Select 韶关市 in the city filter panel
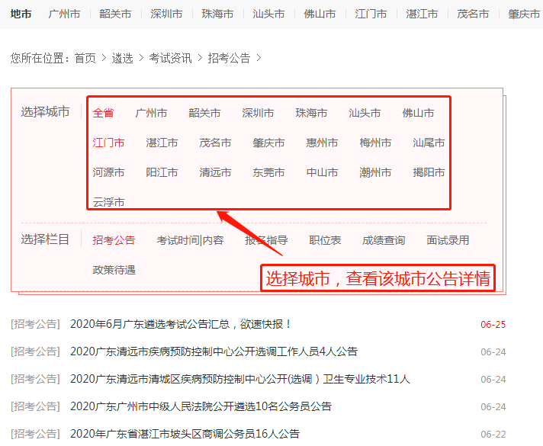The width and height of the screenshot is (543, 446). click(x=204, y=113)
